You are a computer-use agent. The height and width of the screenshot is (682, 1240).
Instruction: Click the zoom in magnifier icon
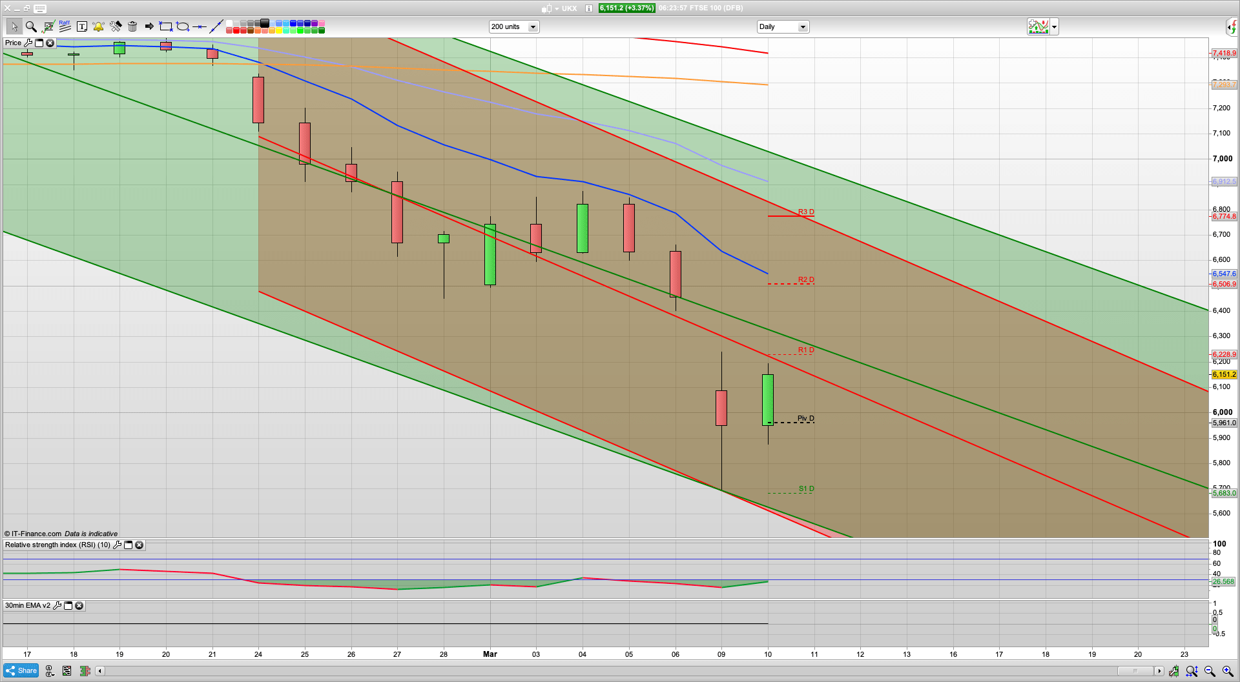coord(1227,671)
